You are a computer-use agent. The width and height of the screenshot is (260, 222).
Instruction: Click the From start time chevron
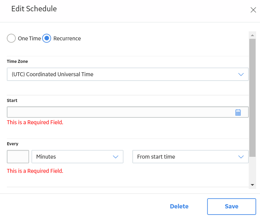pos(241,156)
